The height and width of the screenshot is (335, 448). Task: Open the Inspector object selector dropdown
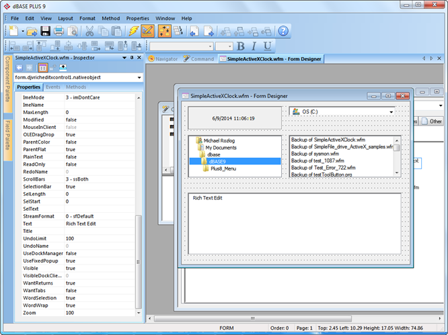coord(139,77)
